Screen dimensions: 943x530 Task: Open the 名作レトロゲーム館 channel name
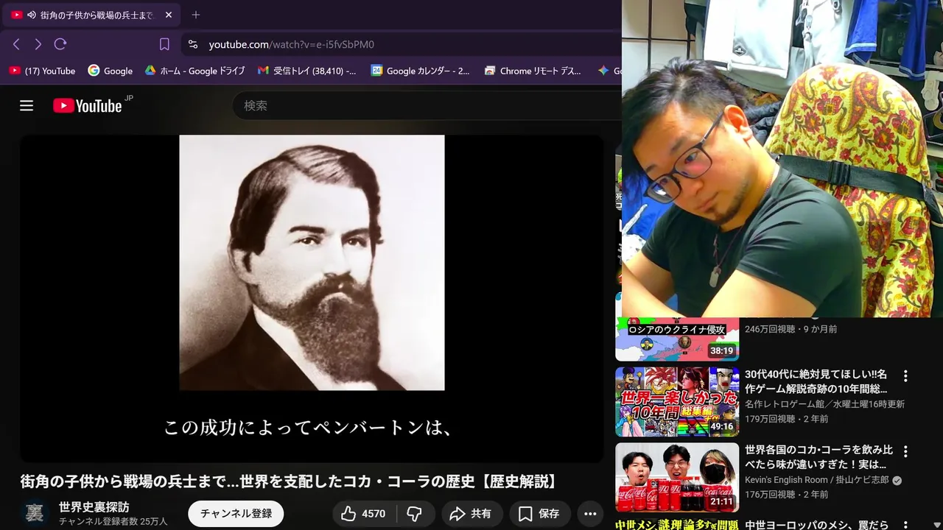click(824, 404)
